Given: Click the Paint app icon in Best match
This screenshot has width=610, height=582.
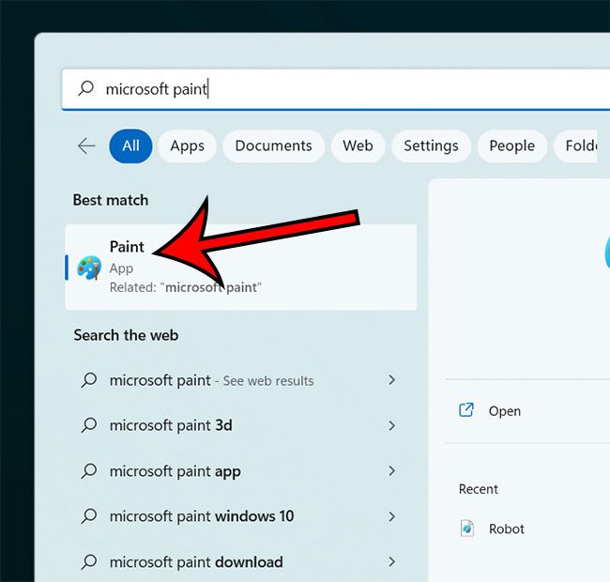Looking at the screenshot, I should (x=89, y=268).
